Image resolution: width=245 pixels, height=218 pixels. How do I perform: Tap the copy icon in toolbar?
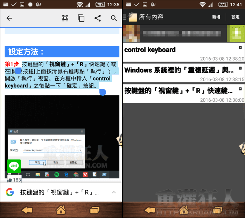tap(81, 18)
